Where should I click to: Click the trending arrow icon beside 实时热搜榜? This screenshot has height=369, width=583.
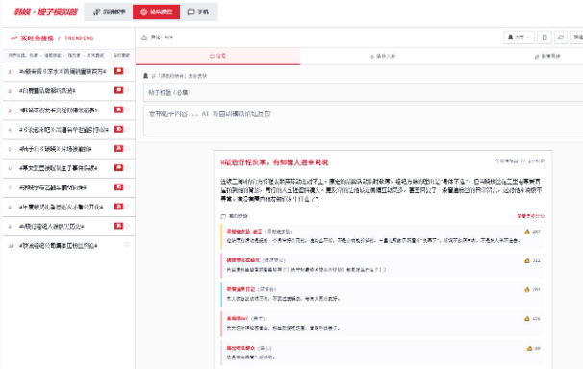click(13, 38)
